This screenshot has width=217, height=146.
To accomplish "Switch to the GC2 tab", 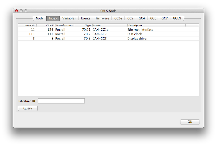I will click(130, 18).
